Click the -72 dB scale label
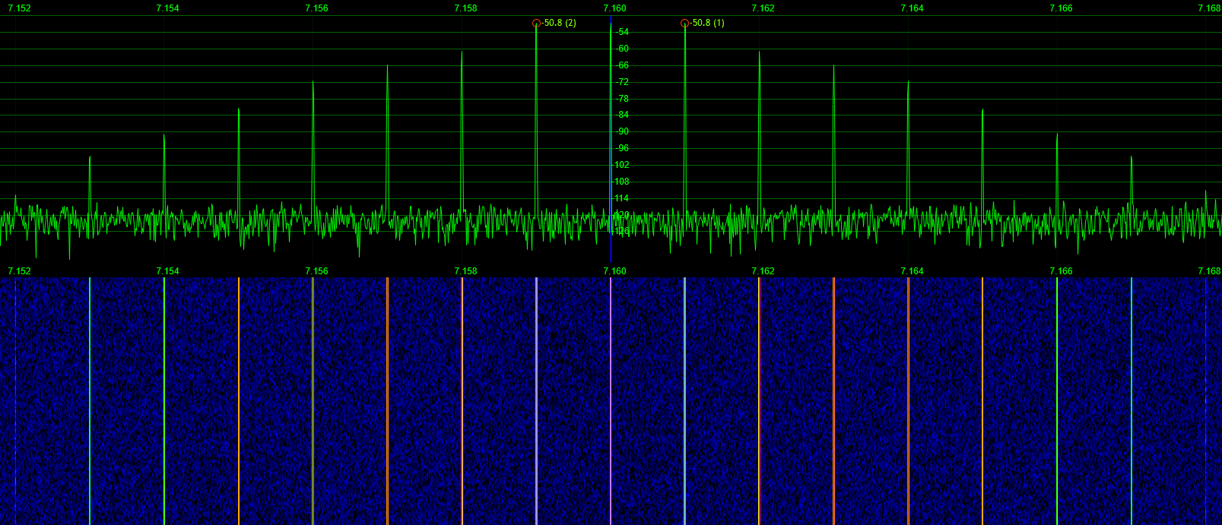This screenshot has height=525, width=1222. [621, 82]
